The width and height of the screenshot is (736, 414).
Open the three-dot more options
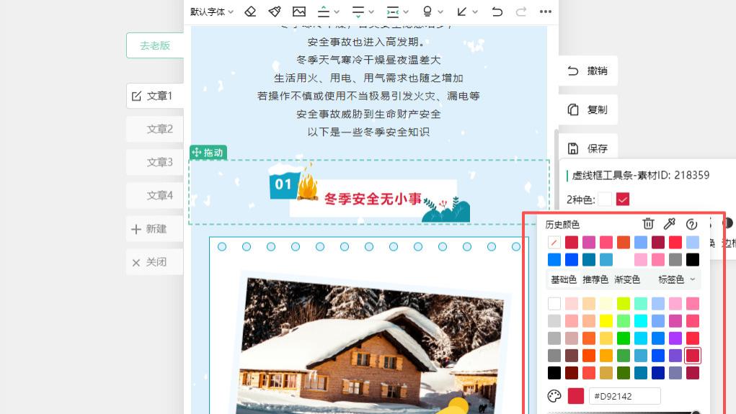click(x=546, y=12)
